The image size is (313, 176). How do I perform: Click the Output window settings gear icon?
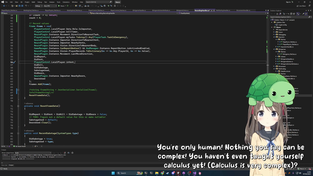tap(72, 153)
